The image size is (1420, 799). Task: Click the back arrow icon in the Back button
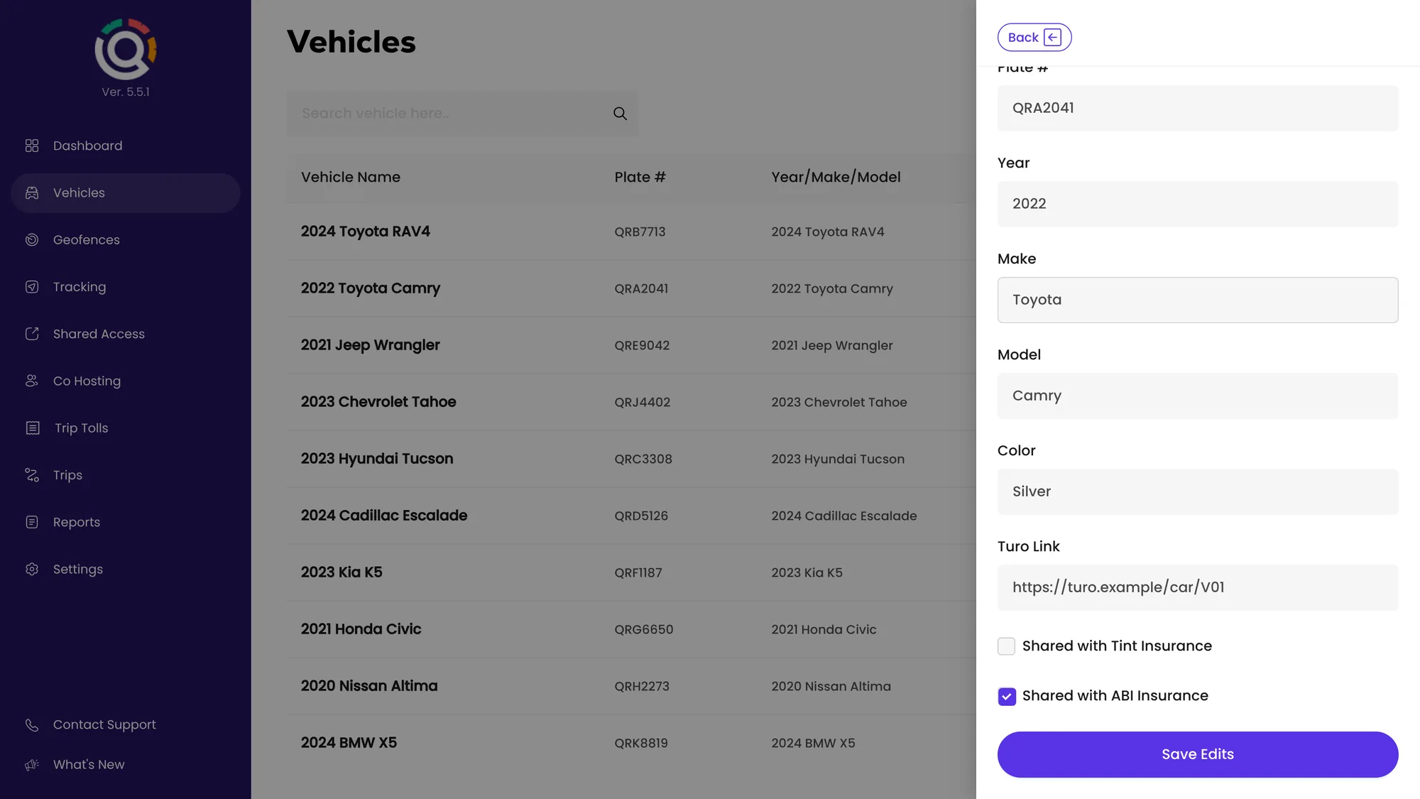(x=1053, y=38)
